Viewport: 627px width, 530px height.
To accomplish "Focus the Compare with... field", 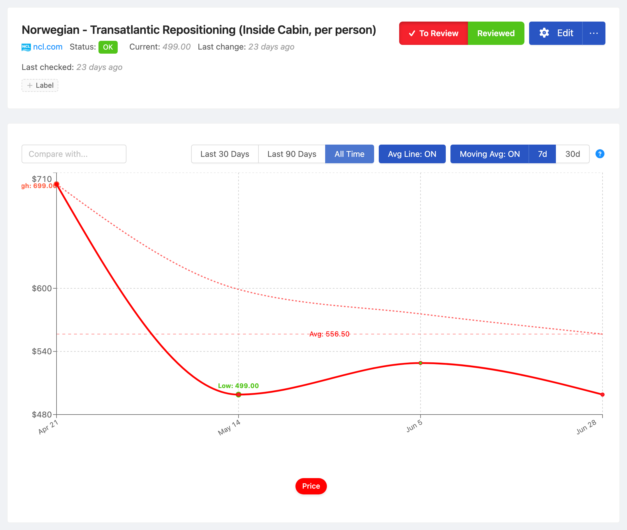I will pyautogui.click(x=74, y=154).
